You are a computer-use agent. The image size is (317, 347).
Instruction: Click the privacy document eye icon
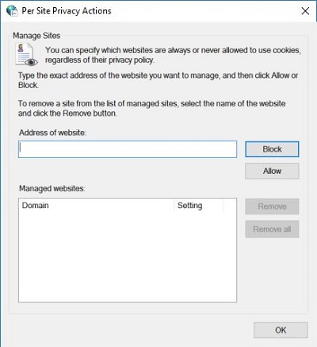[26, 55]
